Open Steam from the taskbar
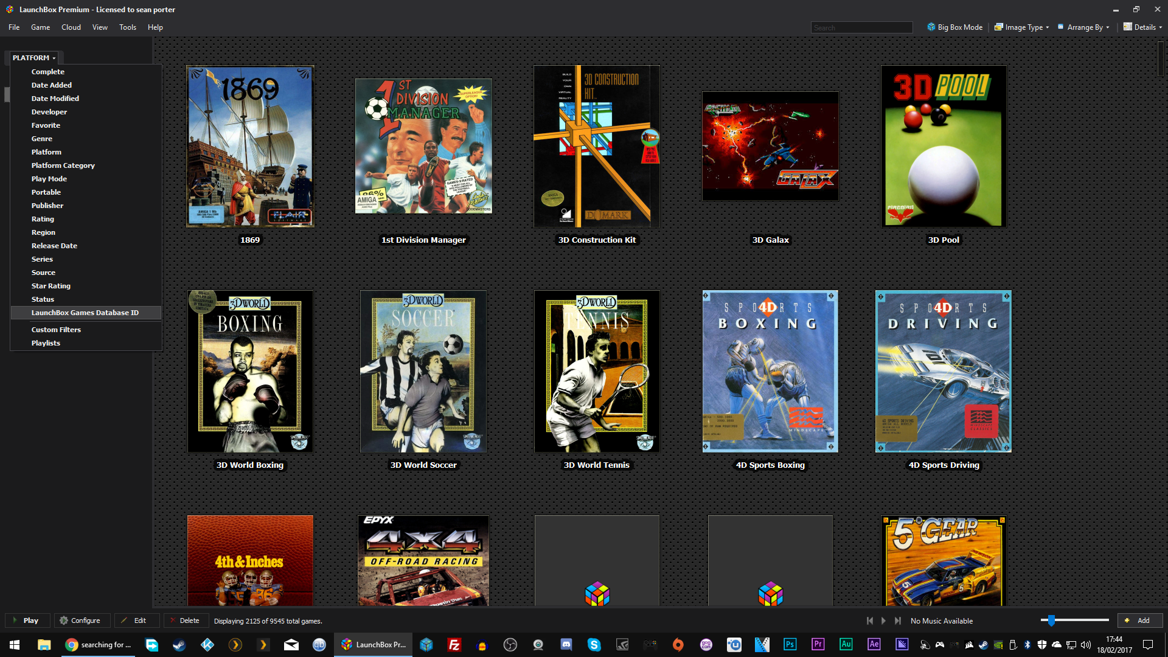Viewport: 1168px width, 657px height. [x=179, y=645]
